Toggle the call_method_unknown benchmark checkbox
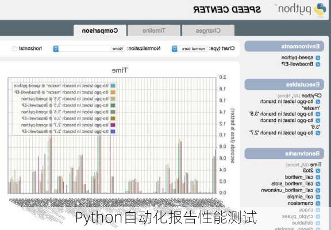The height and width of the screenshot is (230, 331). coord(318,190)
